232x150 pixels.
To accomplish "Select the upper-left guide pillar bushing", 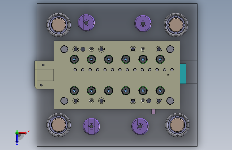I will coord(59,25).
